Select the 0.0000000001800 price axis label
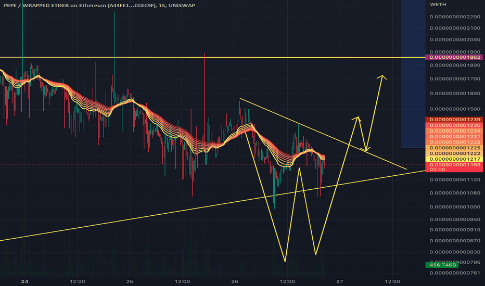Viewport: 485px width, 286px height. (x=455, y=65)
